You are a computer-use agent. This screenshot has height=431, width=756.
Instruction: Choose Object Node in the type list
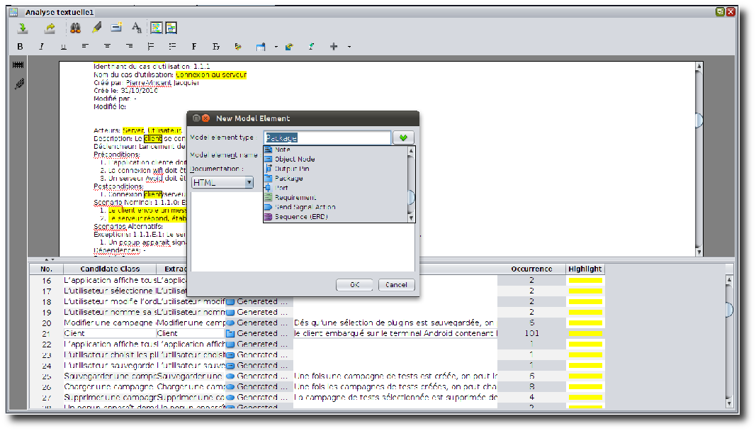(295, 159)
